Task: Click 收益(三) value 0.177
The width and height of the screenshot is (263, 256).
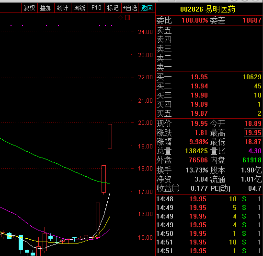Action: pos(199,188)
